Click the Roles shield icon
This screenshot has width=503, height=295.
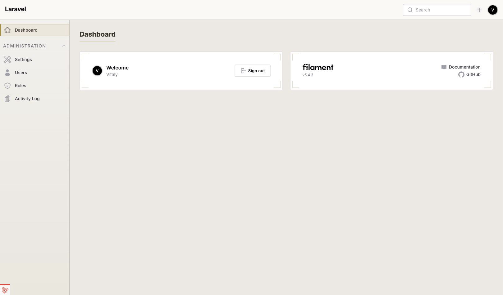[7, 86]
